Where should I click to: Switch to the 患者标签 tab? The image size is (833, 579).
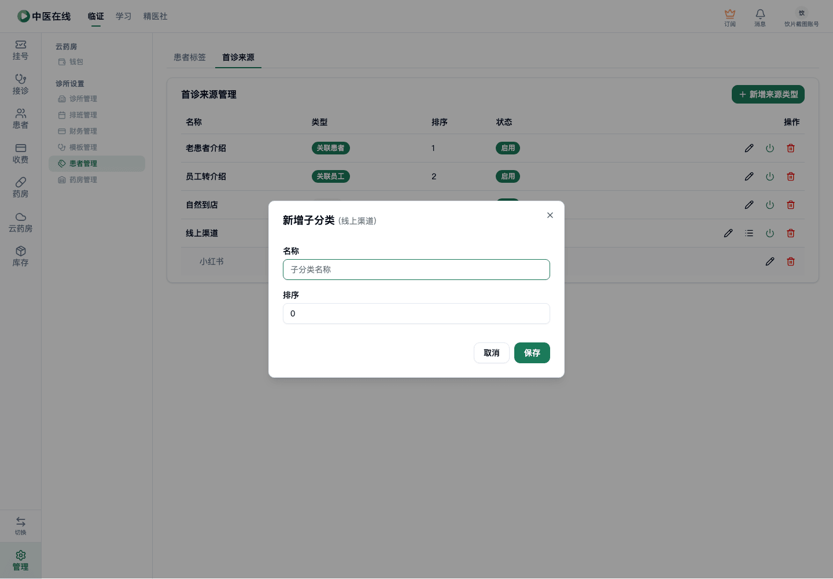pyautogui.click(x=190, y=57)
